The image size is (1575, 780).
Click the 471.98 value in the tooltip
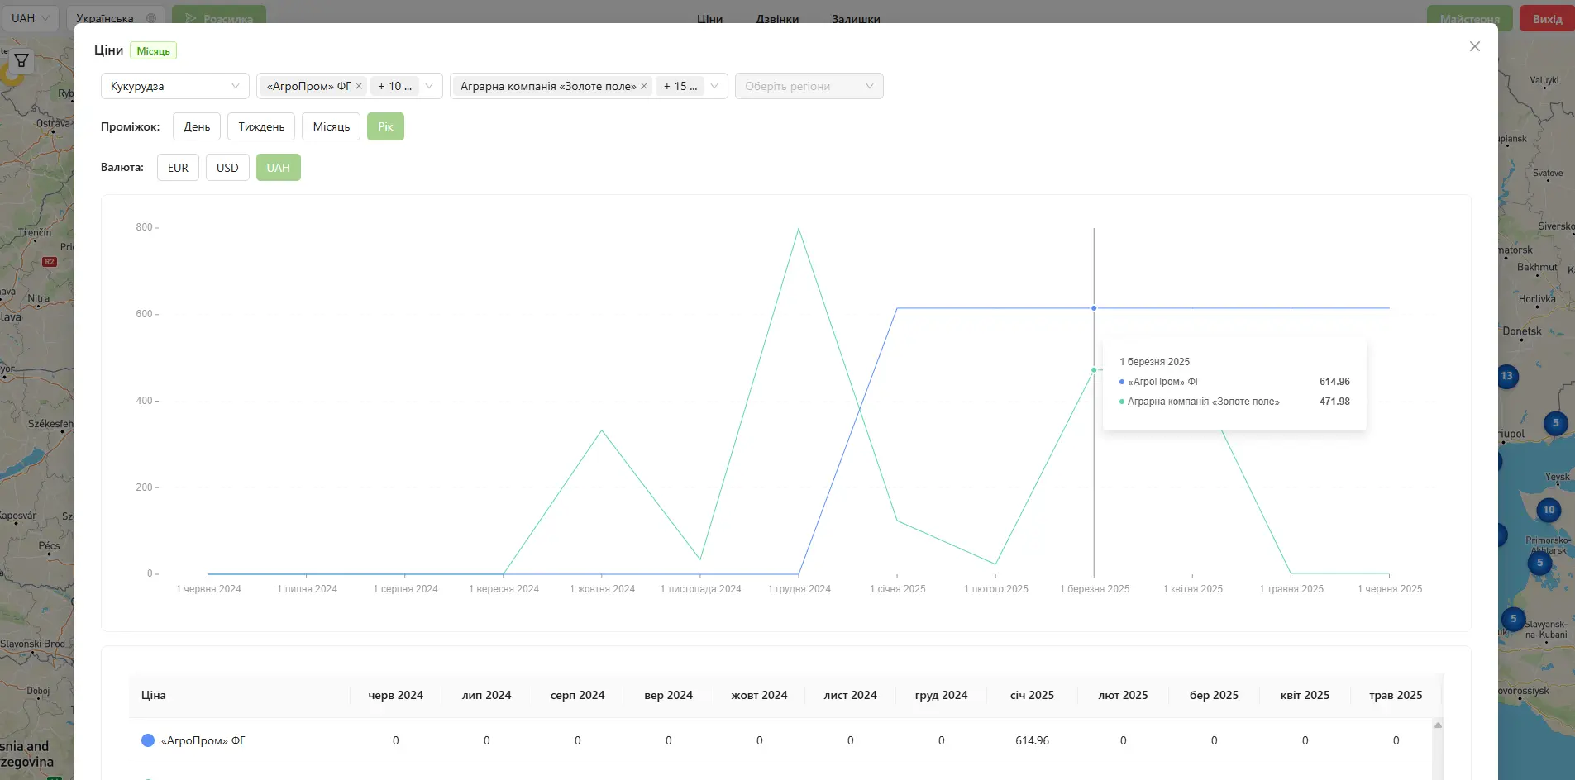(x=1334, y=402)
